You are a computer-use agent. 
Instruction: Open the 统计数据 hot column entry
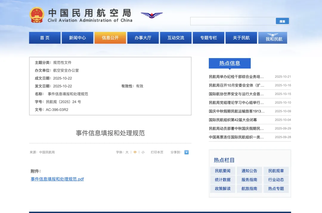pyautogui.click(x=222, y=179)
